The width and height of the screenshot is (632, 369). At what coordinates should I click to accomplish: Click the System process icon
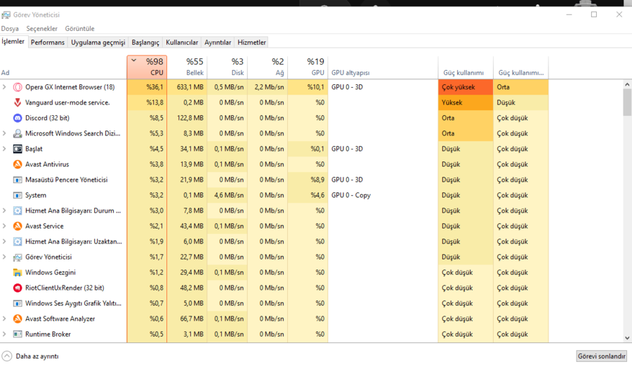18,195
